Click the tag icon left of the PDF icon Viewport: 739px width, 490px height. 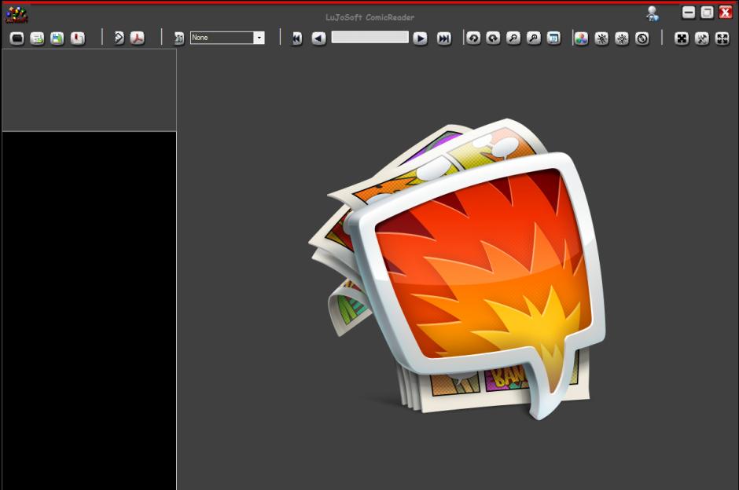[x=119, y=38]
